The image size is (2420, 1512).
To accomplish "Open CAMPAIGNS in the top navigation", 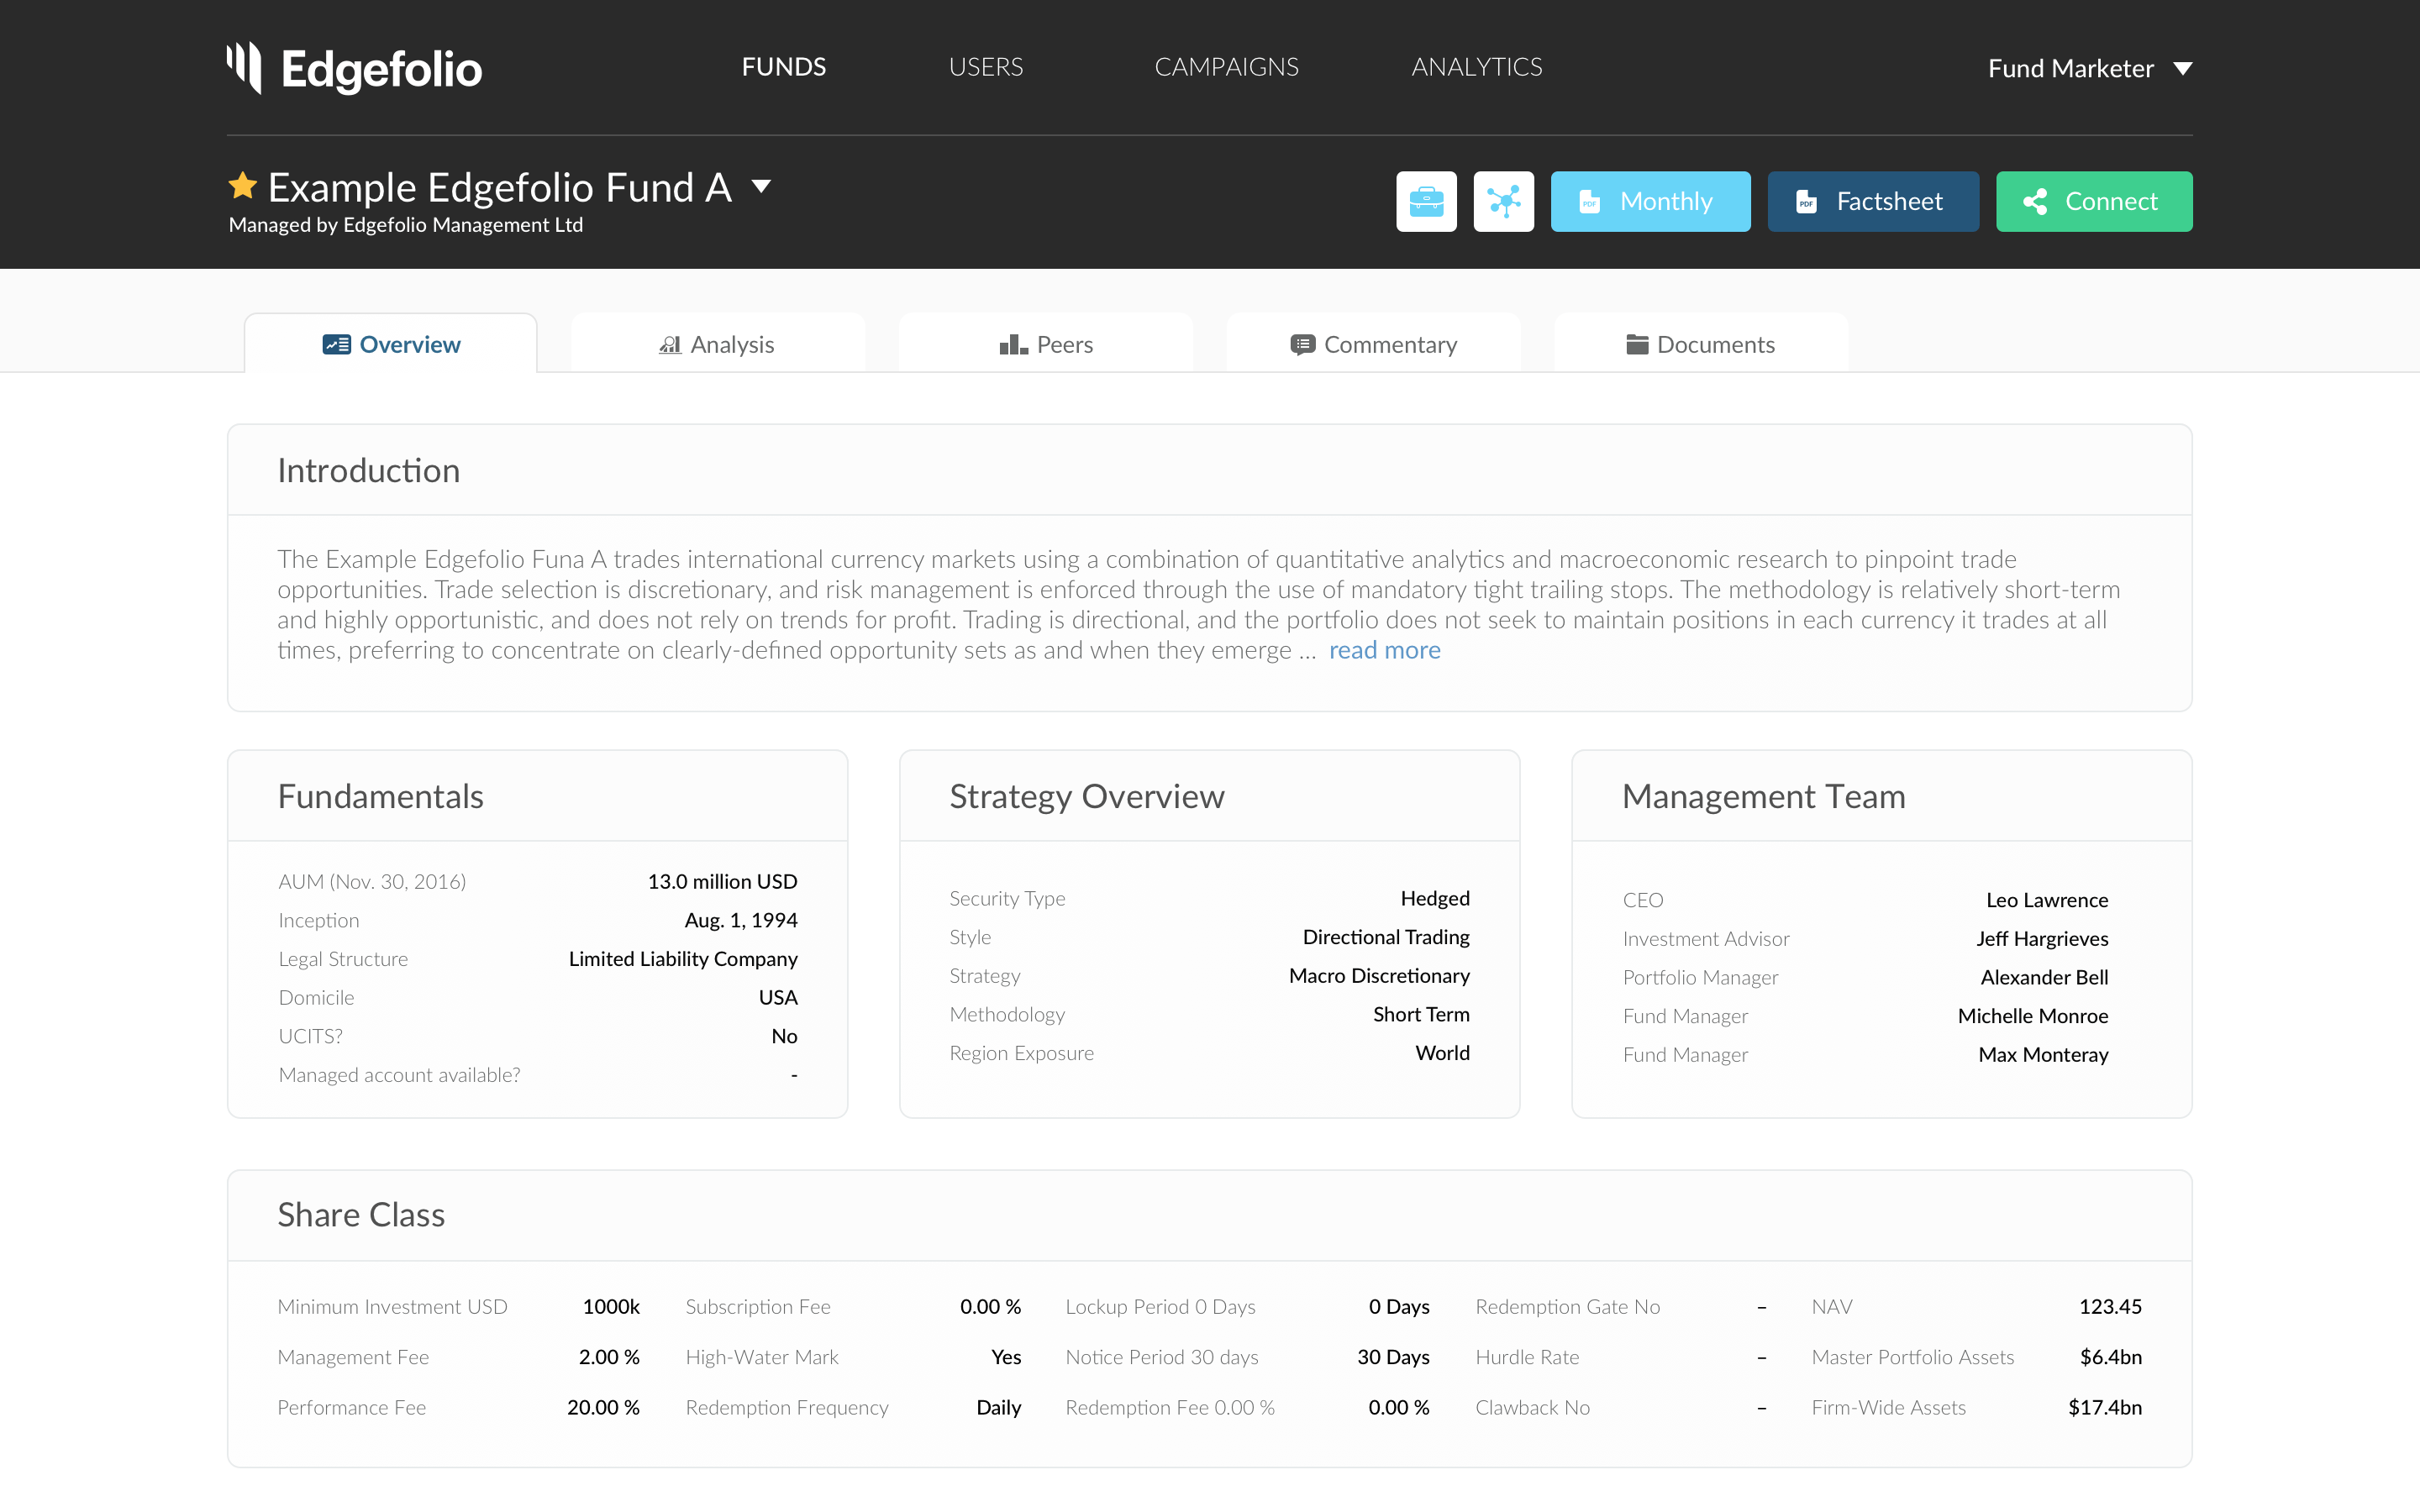I will pos(1226,67).
